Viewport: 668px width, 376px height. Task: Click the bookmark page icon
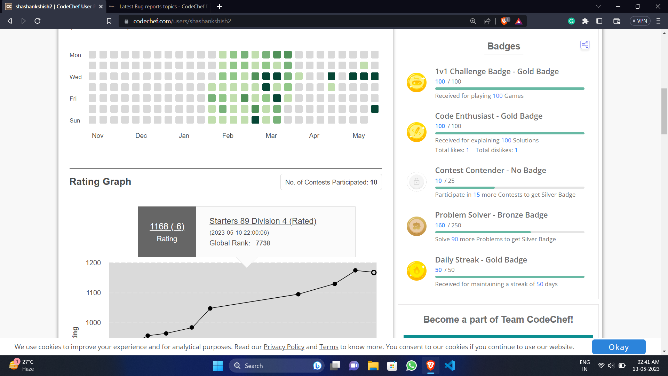tap(109, 21)
